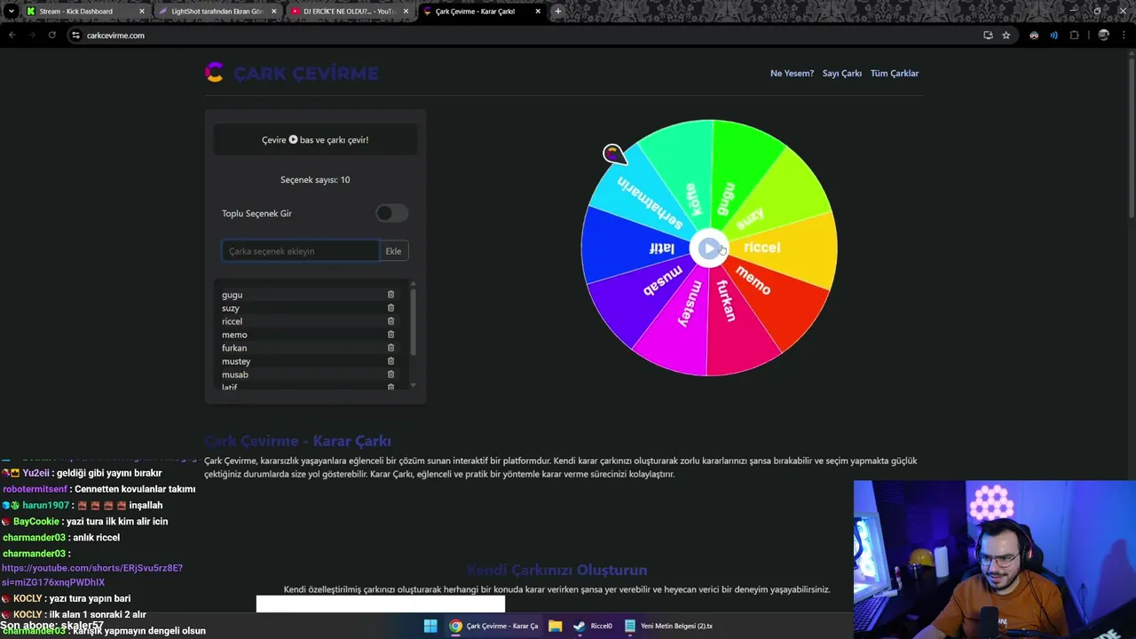Open Steam Riccel0 window from taskbar
Image resolution: width=1136 pixels, height=639 pixels.
(x=593, y=626)
